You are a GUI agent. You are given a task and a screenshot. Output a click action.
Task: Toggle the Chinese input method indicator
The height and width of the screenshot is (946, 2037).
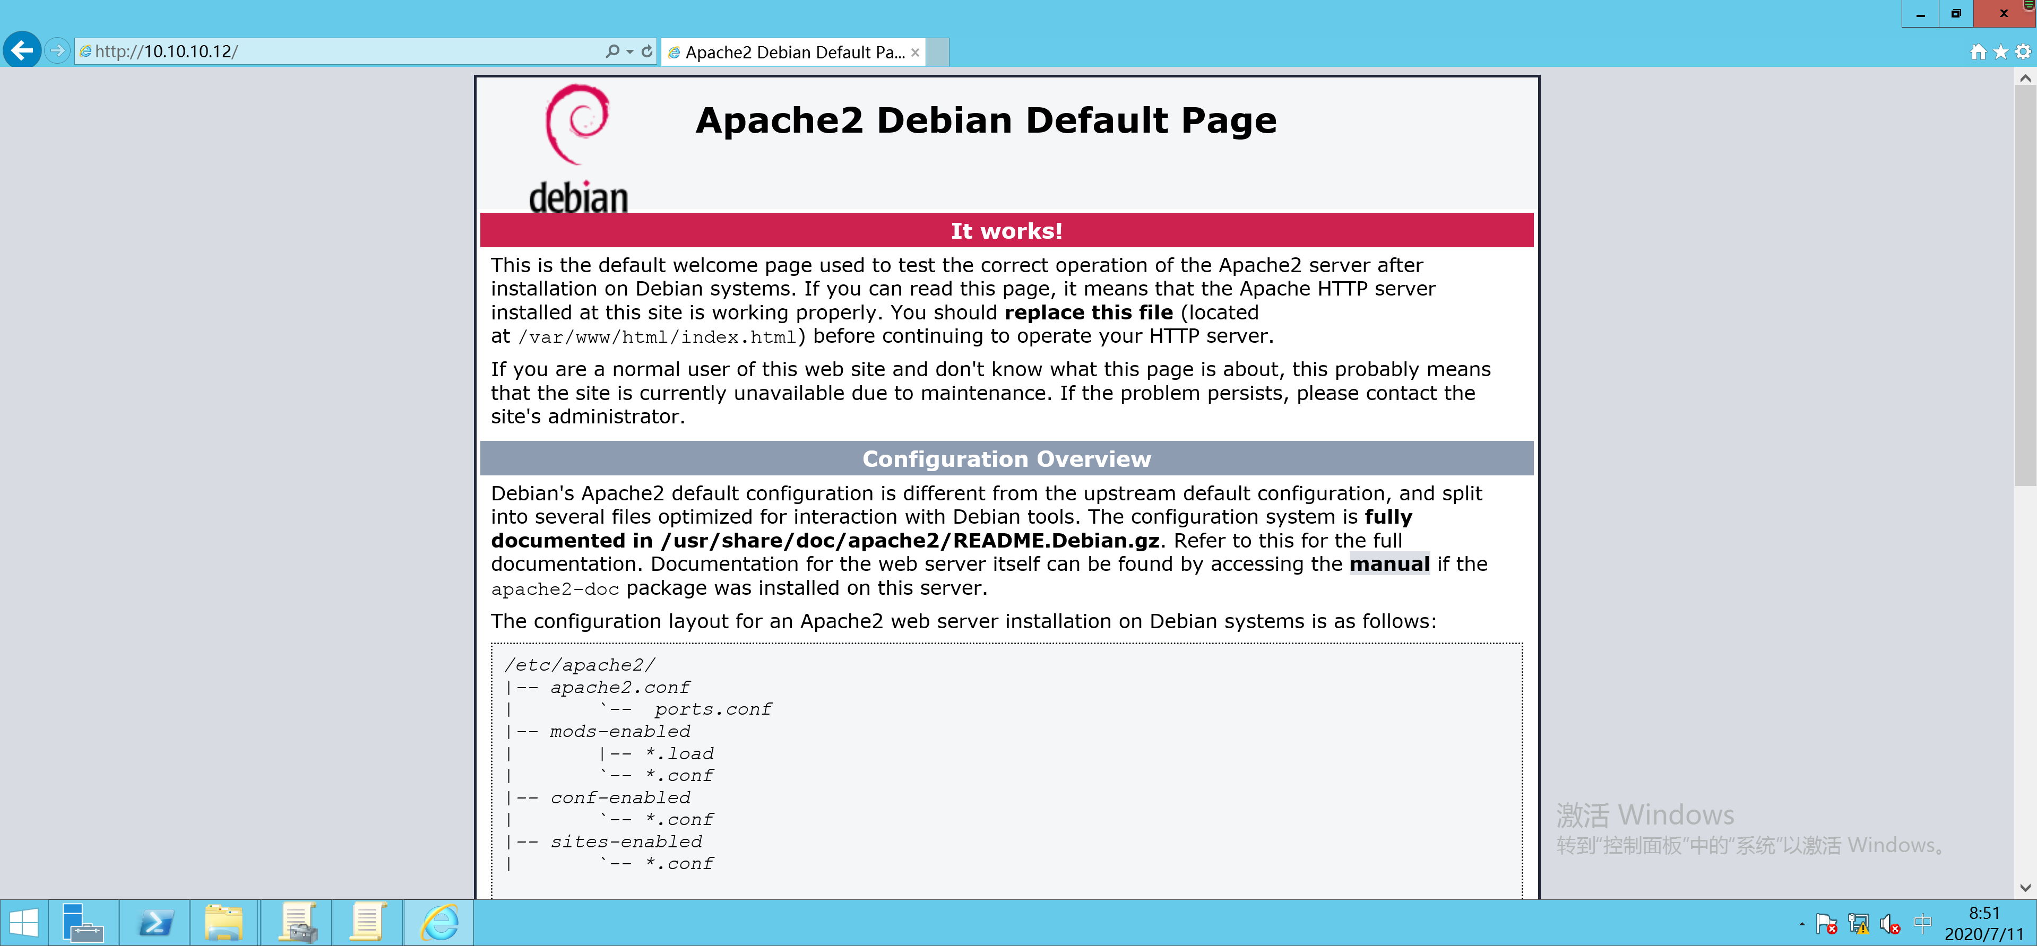1922,922
